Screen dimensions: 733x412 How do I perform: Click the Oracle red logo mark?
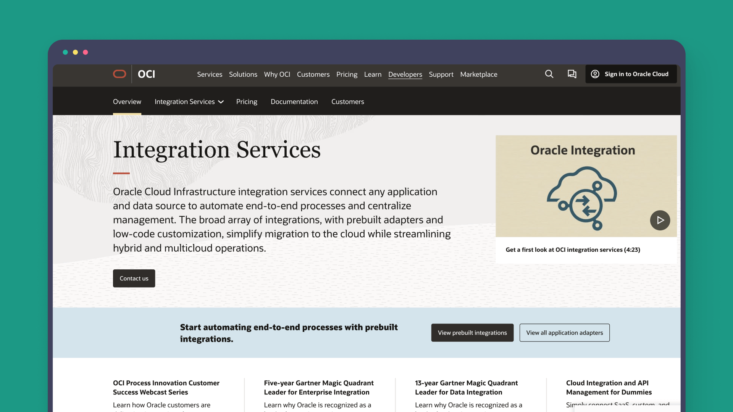click(x=119, y=74)
